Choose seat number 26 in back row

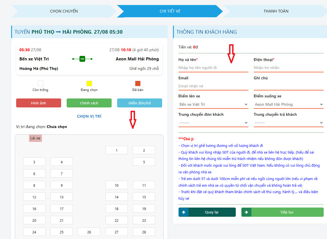tap(89, 232)
